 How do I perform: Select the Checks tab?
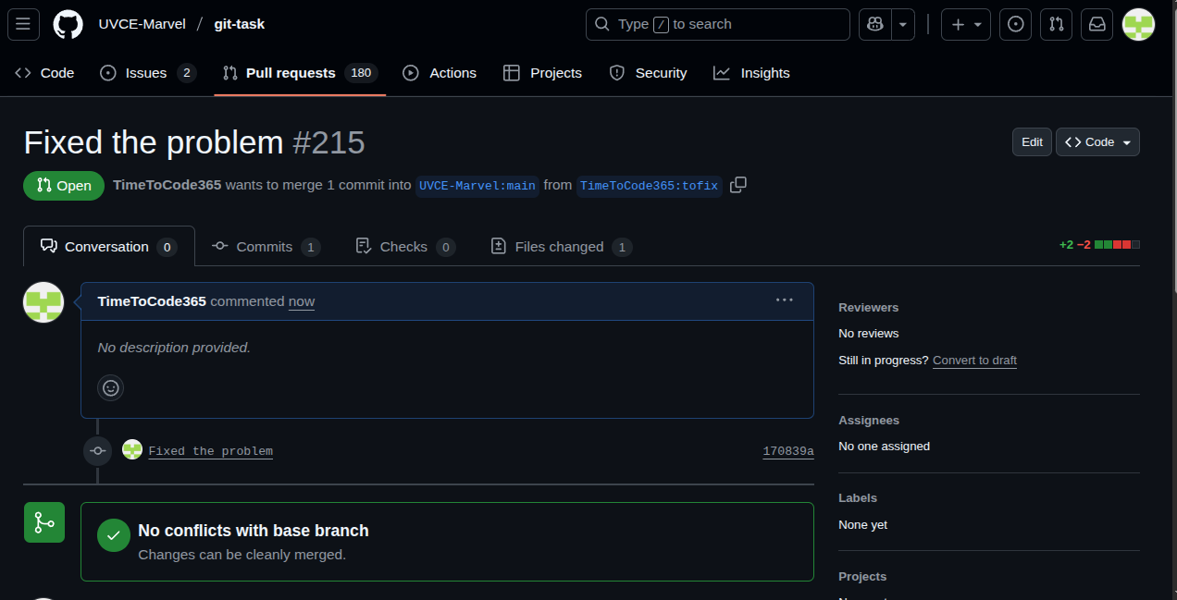pos(405,246)
